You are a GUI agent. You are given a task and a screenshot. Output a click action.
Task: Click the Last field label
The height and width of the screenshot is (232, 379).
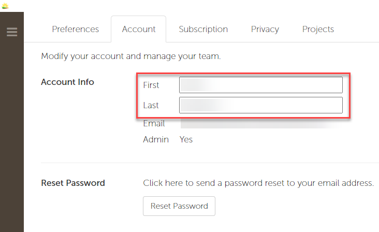click(x=151, y=105)
